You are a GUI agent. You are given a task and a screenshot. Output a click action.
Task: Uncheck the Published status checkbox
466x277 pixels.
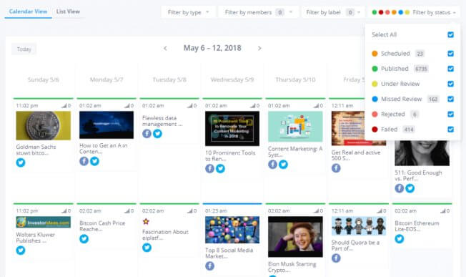tap(450, 69)
